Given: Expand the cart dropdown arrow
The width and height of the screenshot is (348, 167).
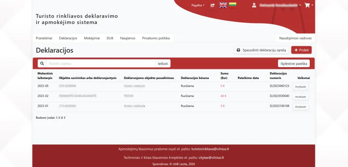Looking at the screenshot, I should tap(312, 5).
